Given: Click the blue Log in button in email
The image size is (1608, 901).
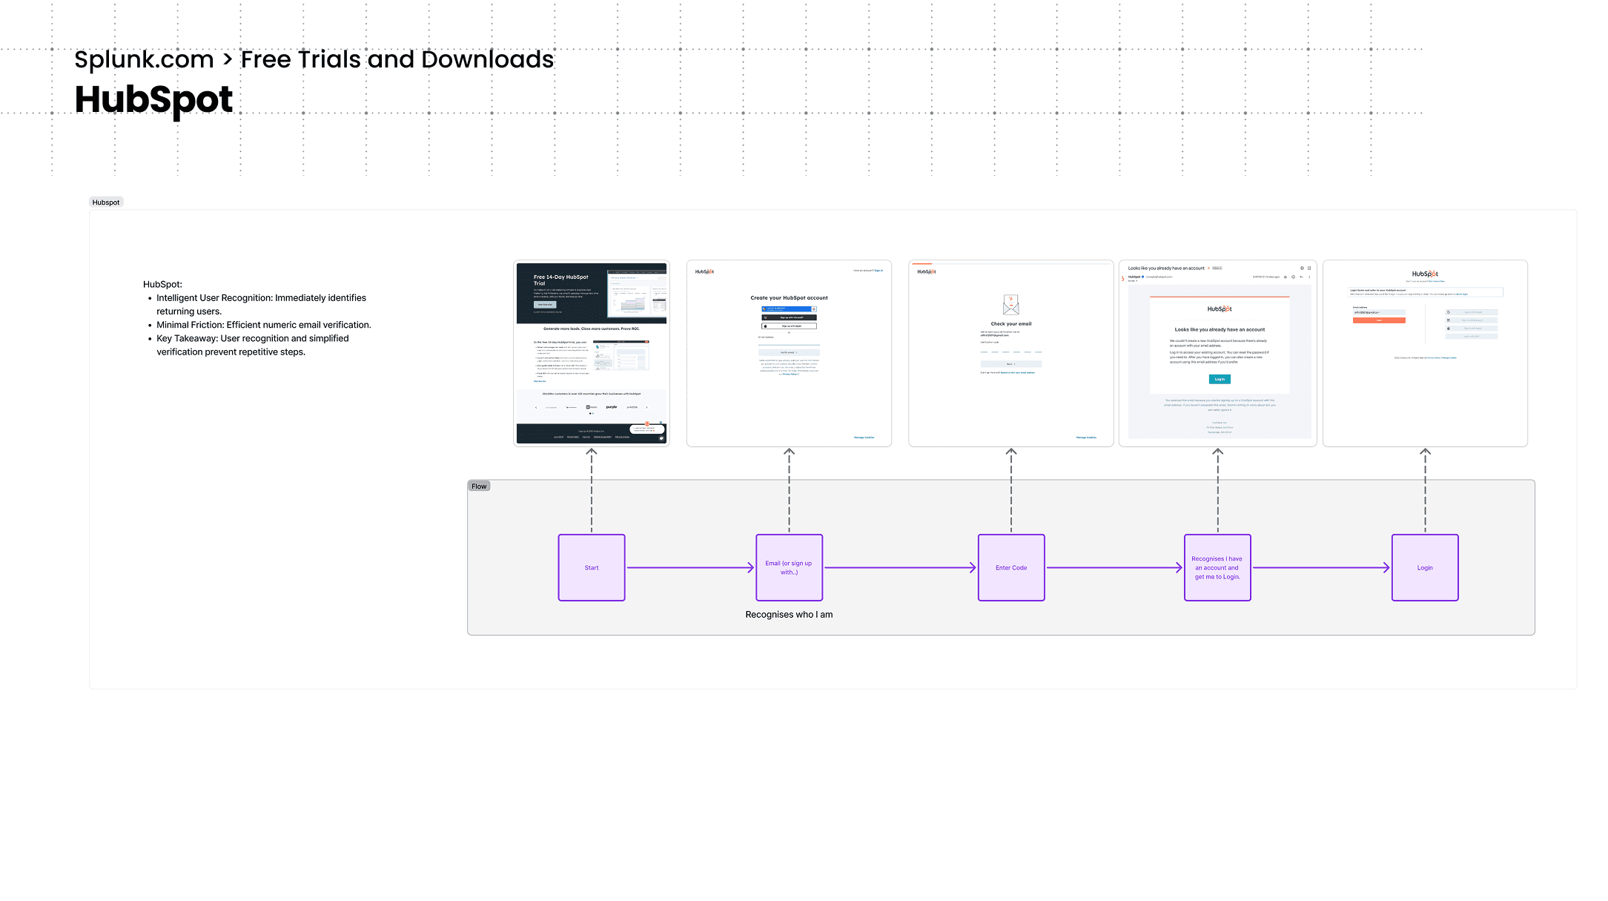Looking at the screenshot, I should [x=1220, y=379].
